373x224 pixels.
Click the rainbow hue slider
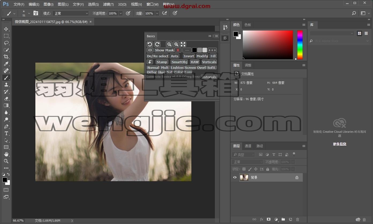point(300,45)
